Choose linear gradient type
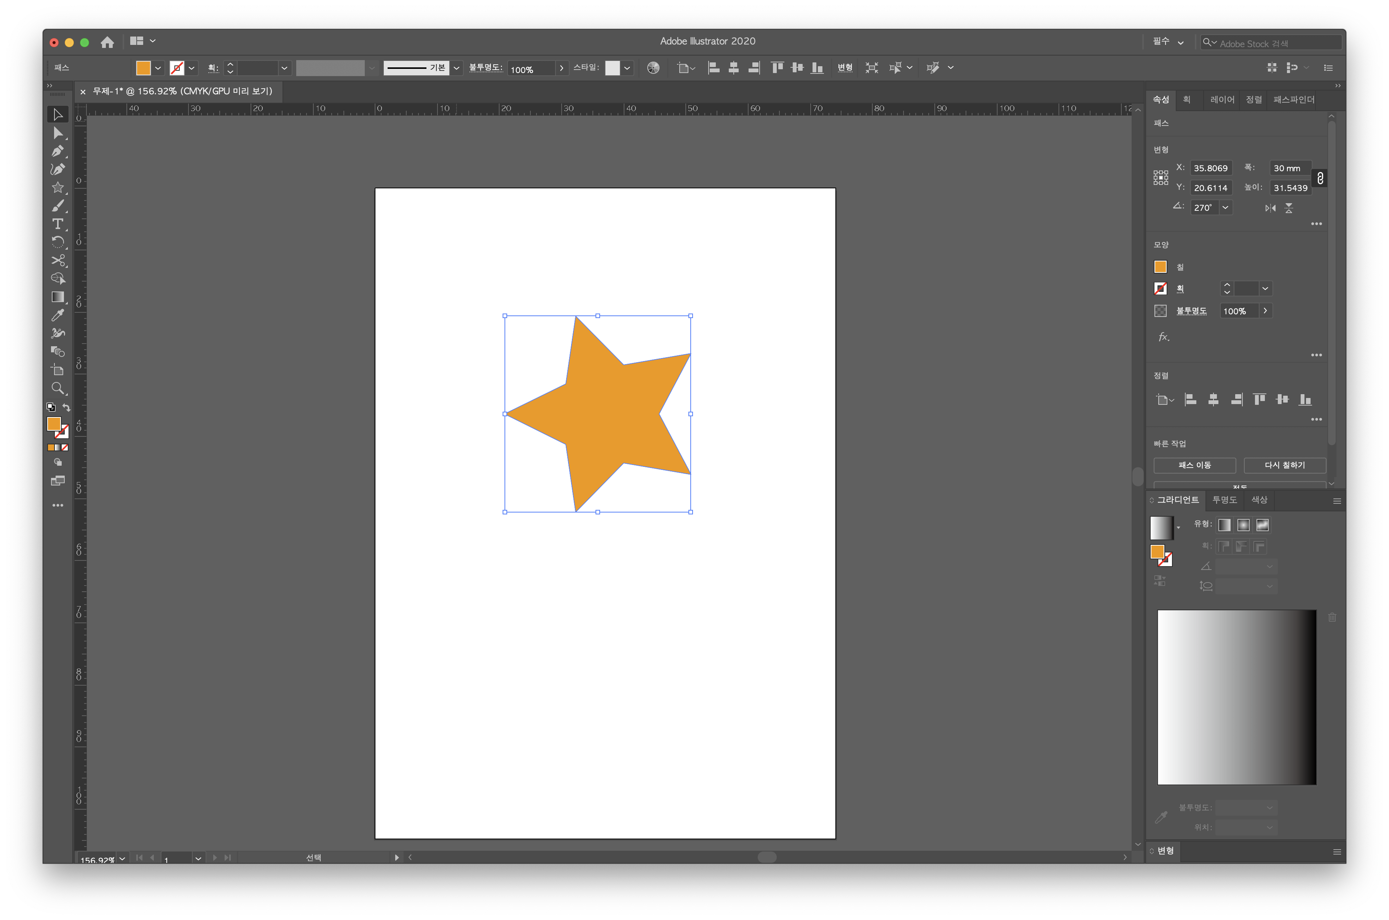 (1224, 525)
